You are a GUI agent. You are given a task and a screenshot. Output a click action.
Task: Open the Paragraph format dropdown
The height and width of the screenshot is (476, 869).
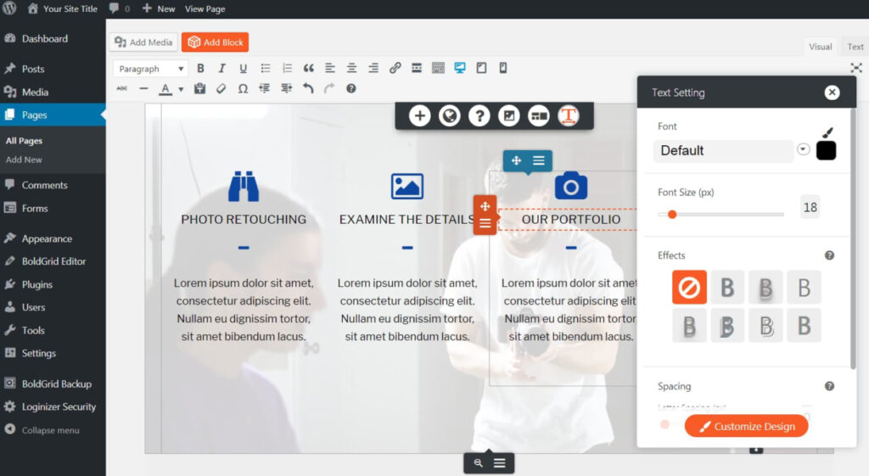(150, 69)
